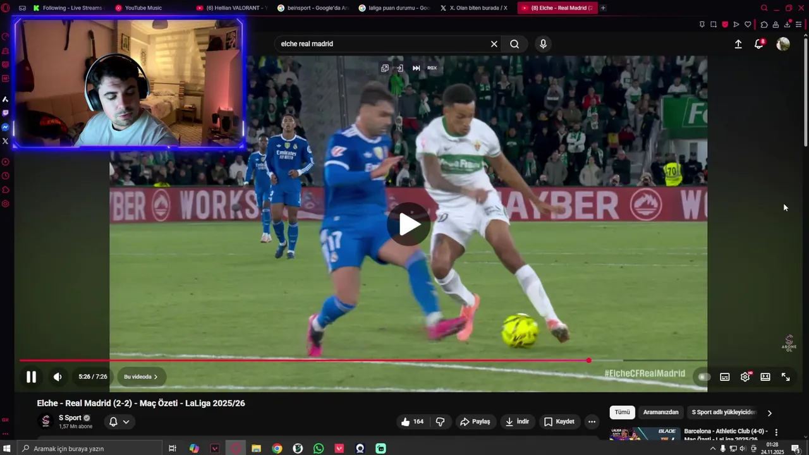
Task: Open Chrome from the taskbar
Action: click(x=277, y=448)
